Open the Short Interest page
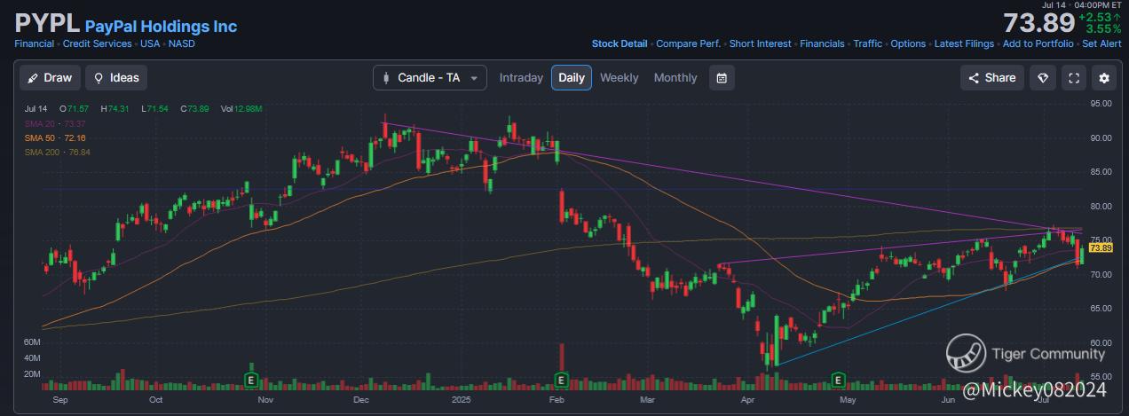Image resolution: width=1129 pixels, height=416 pixels. point(760,43)
